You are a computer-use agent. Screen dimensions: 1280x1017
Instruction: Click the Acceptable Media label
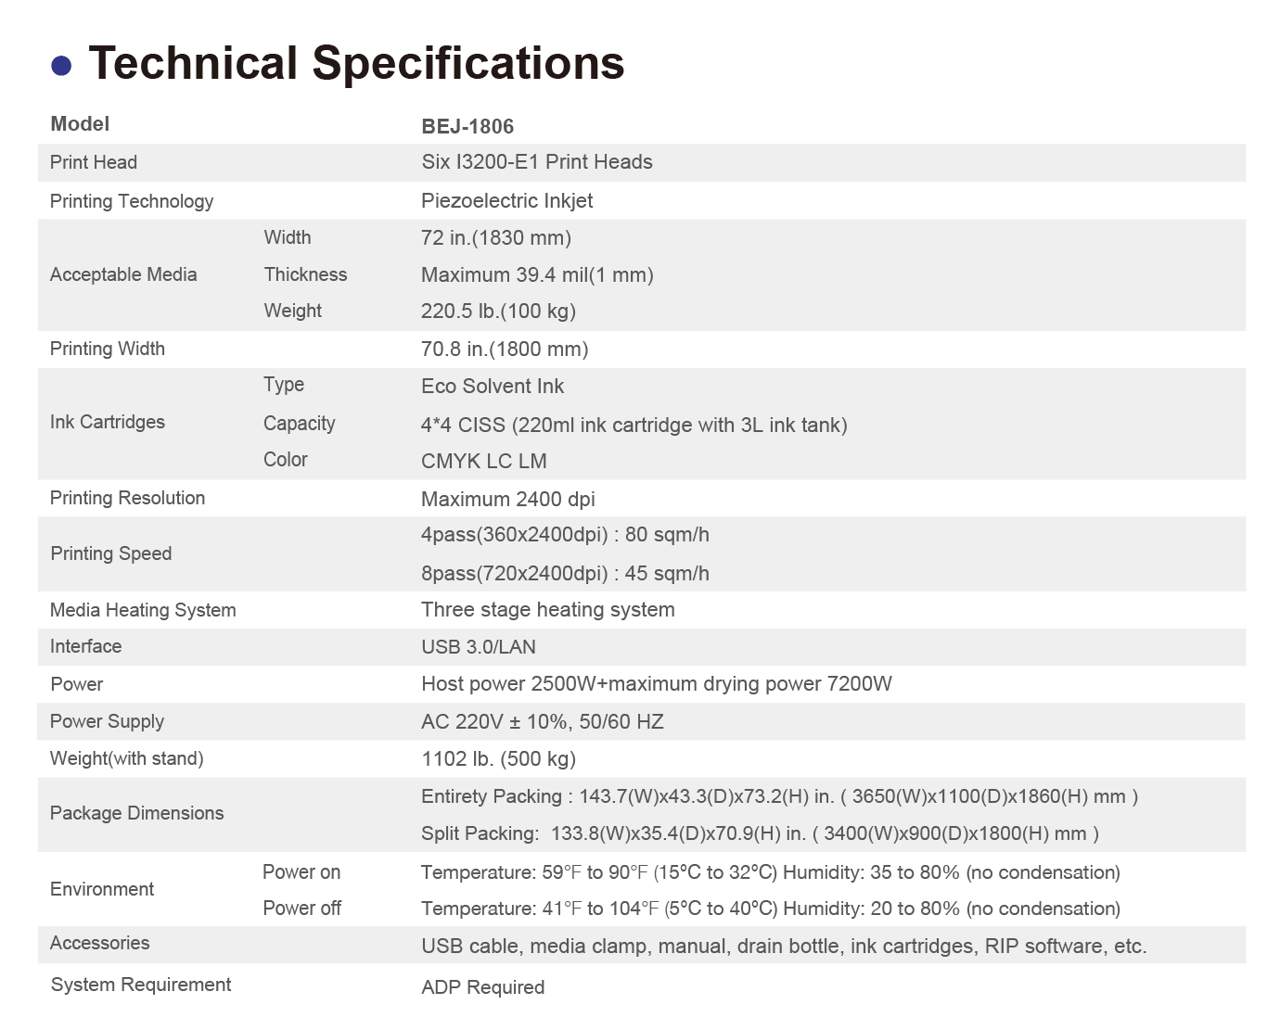(123, 274)
